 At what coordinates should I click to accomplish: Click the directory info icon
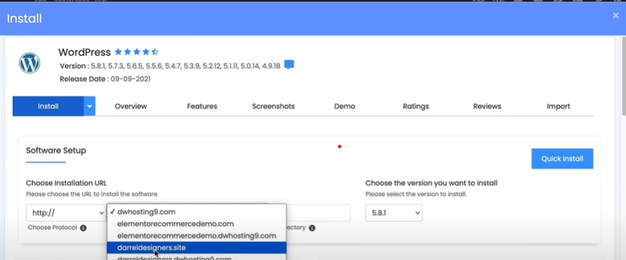point(312,228)
